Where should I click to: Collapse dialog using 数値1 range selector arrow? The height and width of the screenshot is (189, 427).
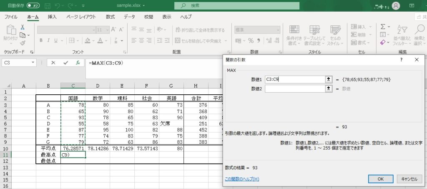point(329,79)
